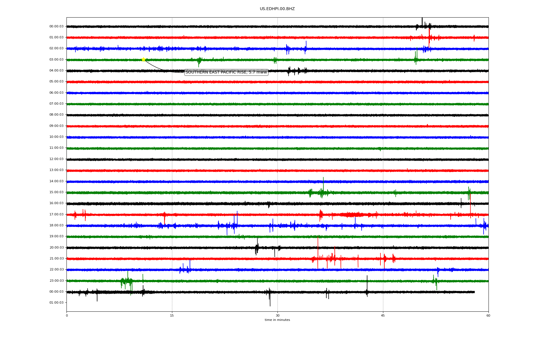Click the 22:00:03 time label
The height and width of the screenshot is (346, 555).
56,270
